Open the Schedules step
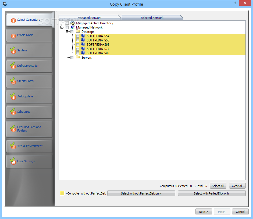This screenshot has width=253, height=219. pyautogui.click(x=29, y=112)
